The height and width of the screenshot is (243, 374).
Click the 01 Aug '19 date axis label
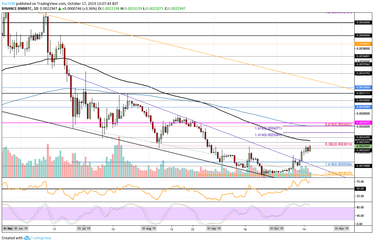pos(149,228)
